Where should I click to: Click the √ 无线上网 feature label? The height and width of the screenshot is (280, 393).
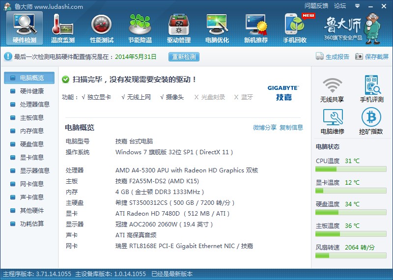click(x=136, y=97)
